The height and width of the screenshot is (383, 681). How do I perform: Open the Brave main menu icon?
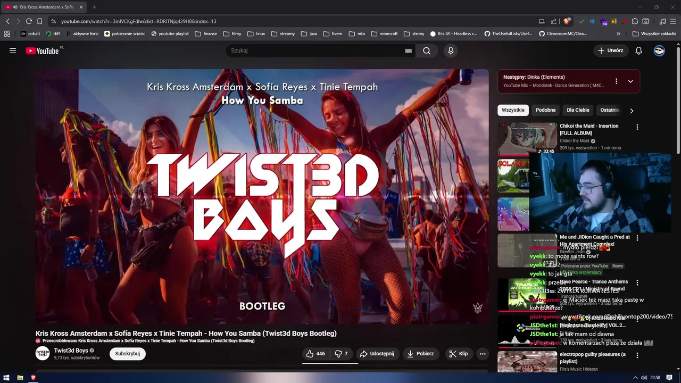pyautogui.click(x=673, y=21)
